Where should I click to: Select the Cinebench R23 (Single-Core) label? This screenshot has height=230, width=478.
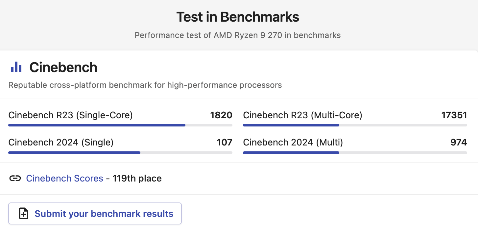[x=70, y=115]
